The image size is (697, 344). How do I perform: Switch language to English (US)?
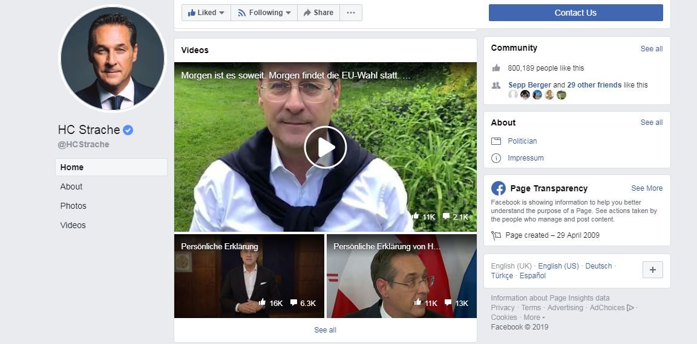pos(558,266)
